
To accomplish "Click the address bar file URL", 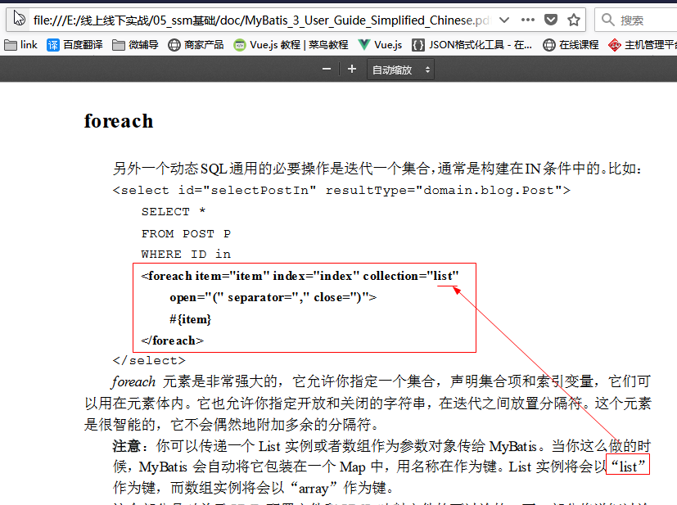I will [261, 20].
